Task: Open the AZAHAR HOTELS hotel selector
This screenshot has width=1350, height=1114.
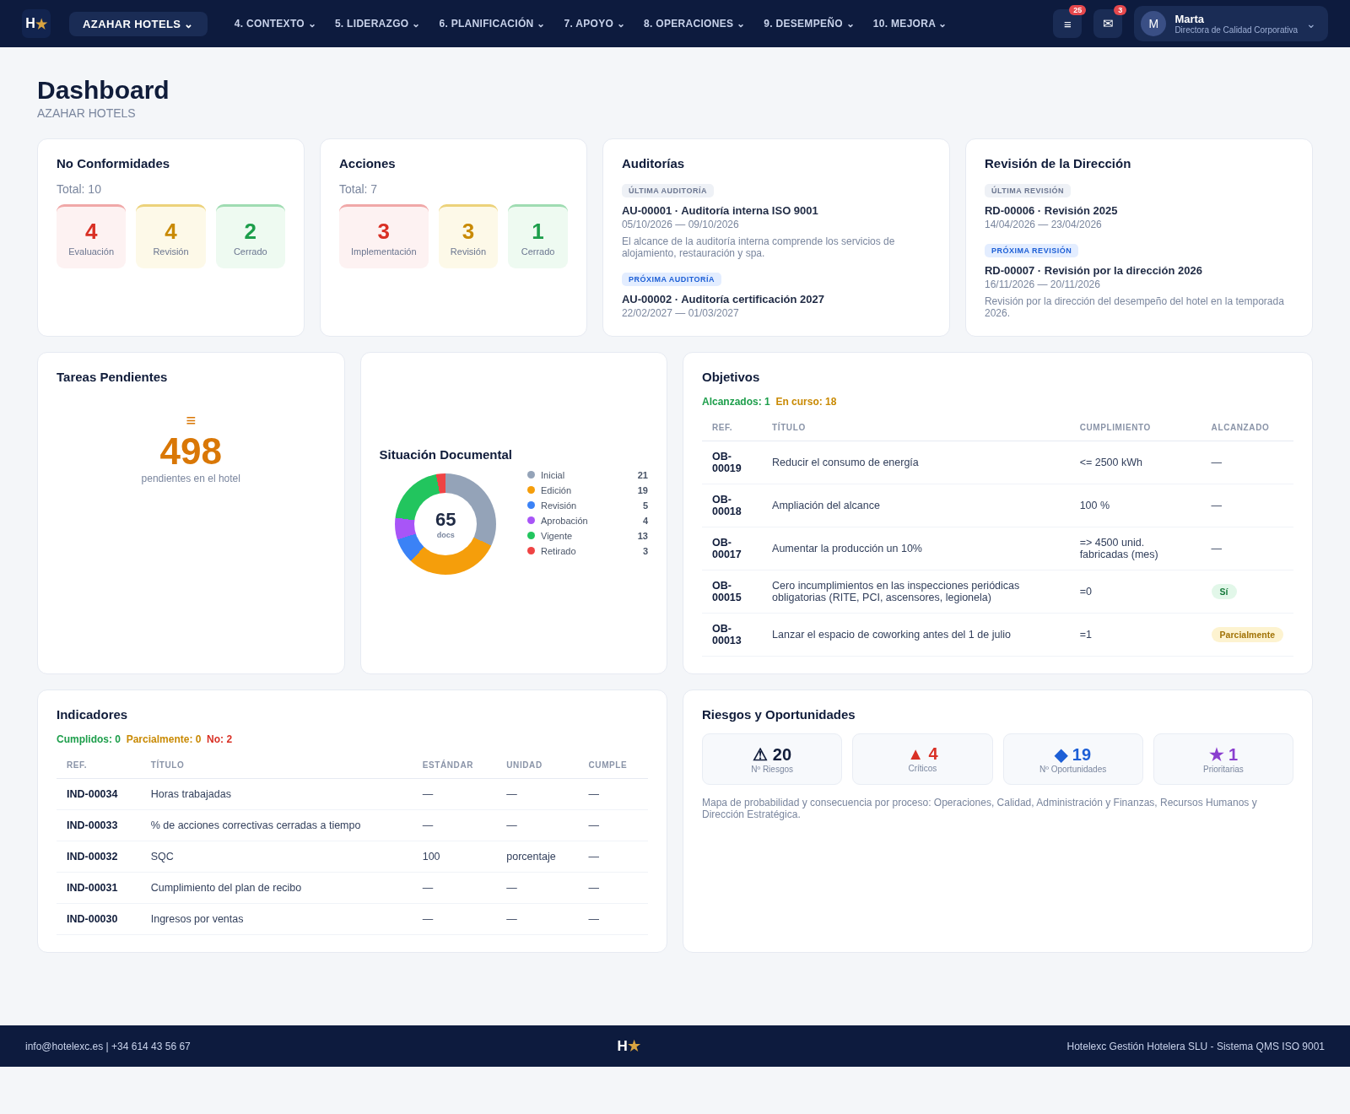Action: 138,24
